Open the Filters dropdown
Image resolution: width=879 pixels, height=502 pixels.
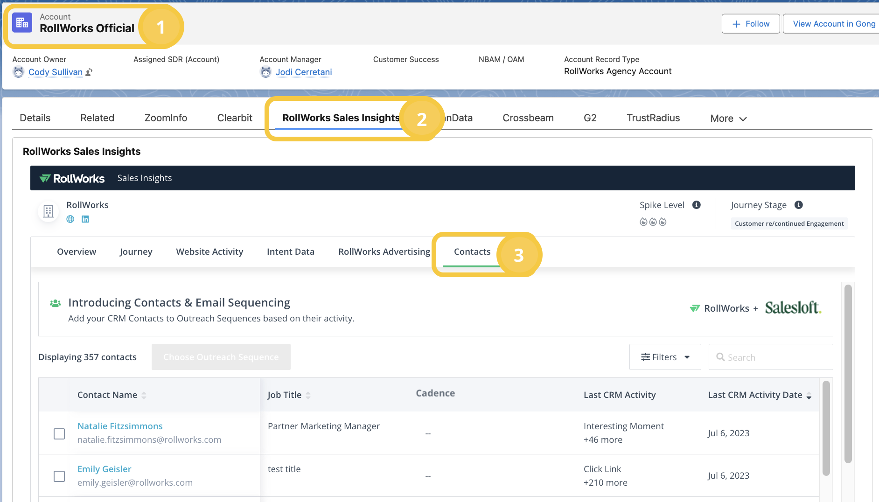click(x=665, y=357)
